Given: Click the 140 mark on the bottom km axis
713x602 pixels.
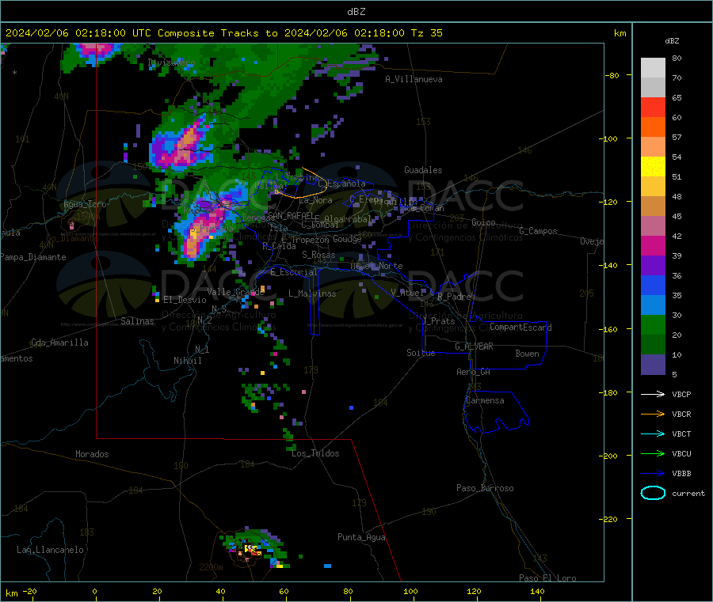Looking at the screenshot, I should [x=537, y=591].
